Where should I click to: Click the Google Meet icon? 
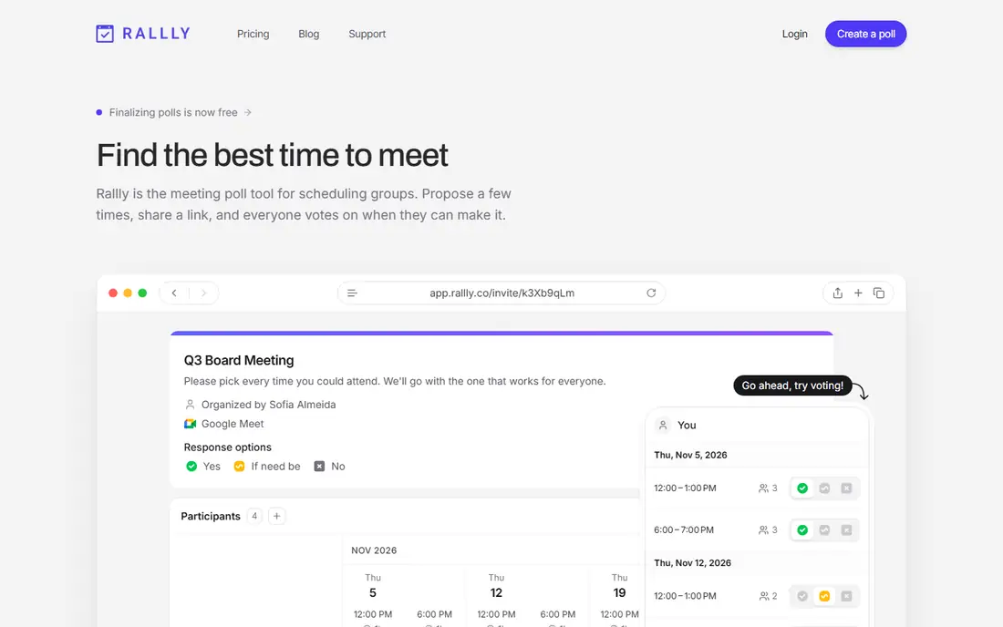[x=190, y=424]
